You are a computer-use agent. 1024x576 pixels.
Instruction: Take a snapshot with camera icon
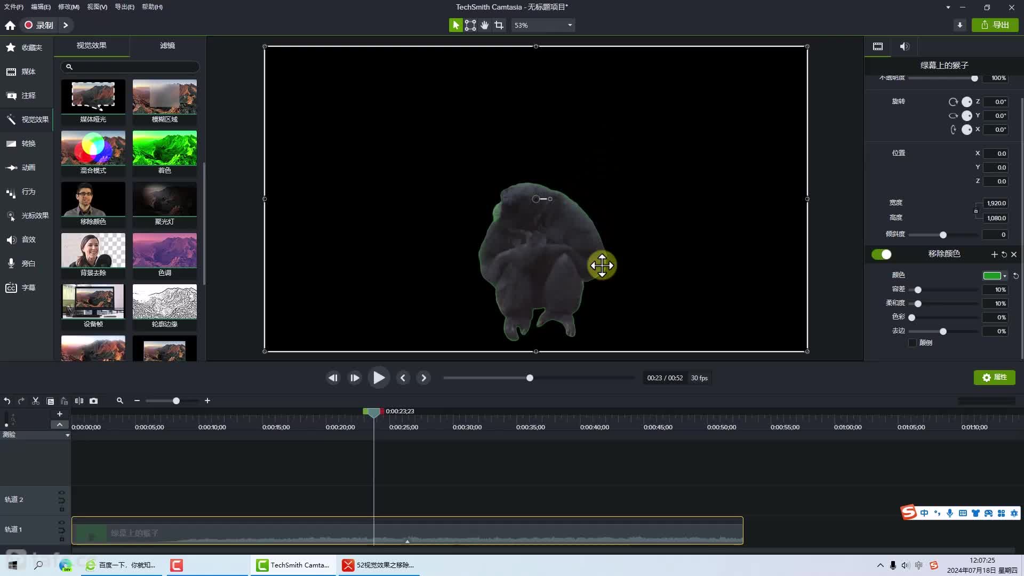coord(93,401)
